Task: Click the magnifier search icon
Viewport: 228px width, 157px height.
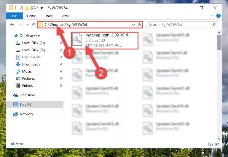Action: (214, 25)
